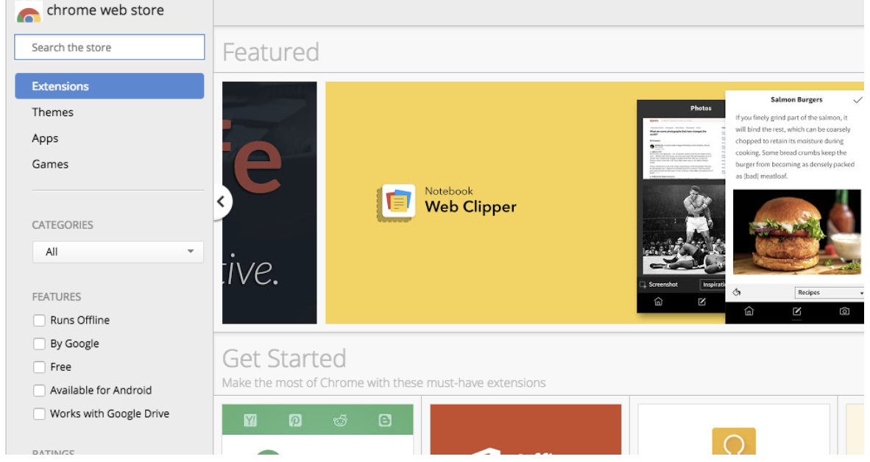This screenshot has width=870, height=462.
Task: Open the Themes section
Action: coord(53,113)
